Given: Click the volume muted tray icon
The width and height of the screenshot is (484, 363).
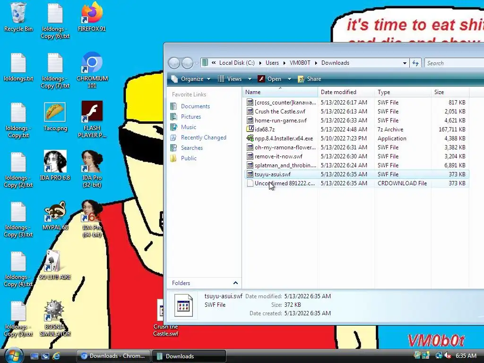Looking at the screenshot, I should pos(447,355).
